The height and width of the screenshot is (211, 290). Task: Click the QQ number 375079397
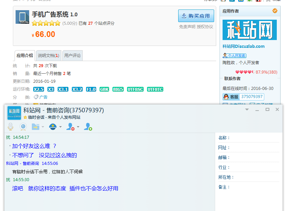point(252,97)
